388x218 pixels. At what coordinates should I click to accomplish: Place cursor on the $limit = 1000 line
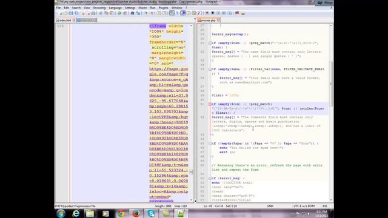tap(225, 96)
